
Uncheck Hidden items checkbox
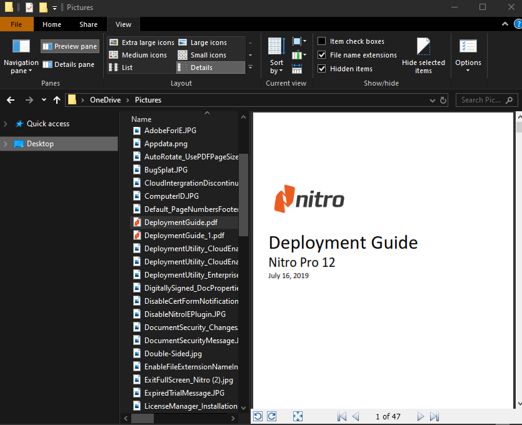(x=322, y=69)
